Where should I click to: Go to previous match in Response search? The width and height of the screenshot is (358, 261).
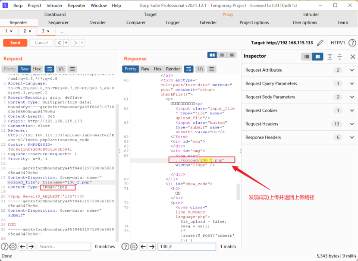143,247
